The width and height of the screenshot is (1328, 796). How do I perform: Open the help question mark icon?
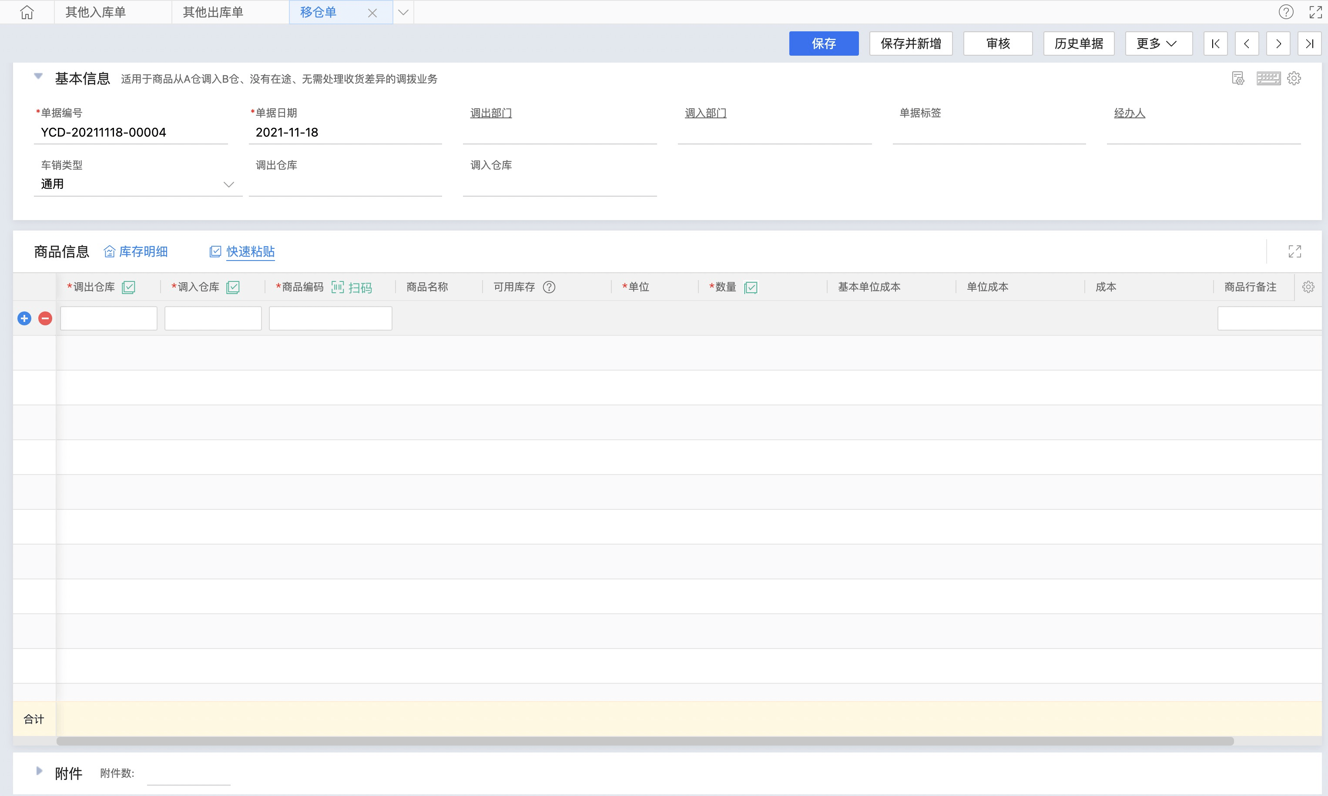1286,12
